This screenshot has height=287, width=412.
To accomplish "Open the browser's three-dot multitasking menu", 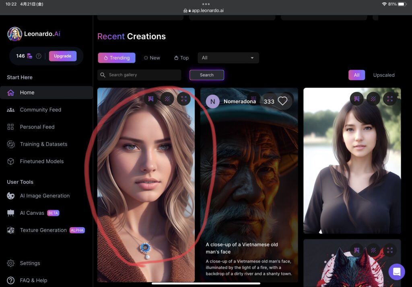I will [x=206, y=4].
